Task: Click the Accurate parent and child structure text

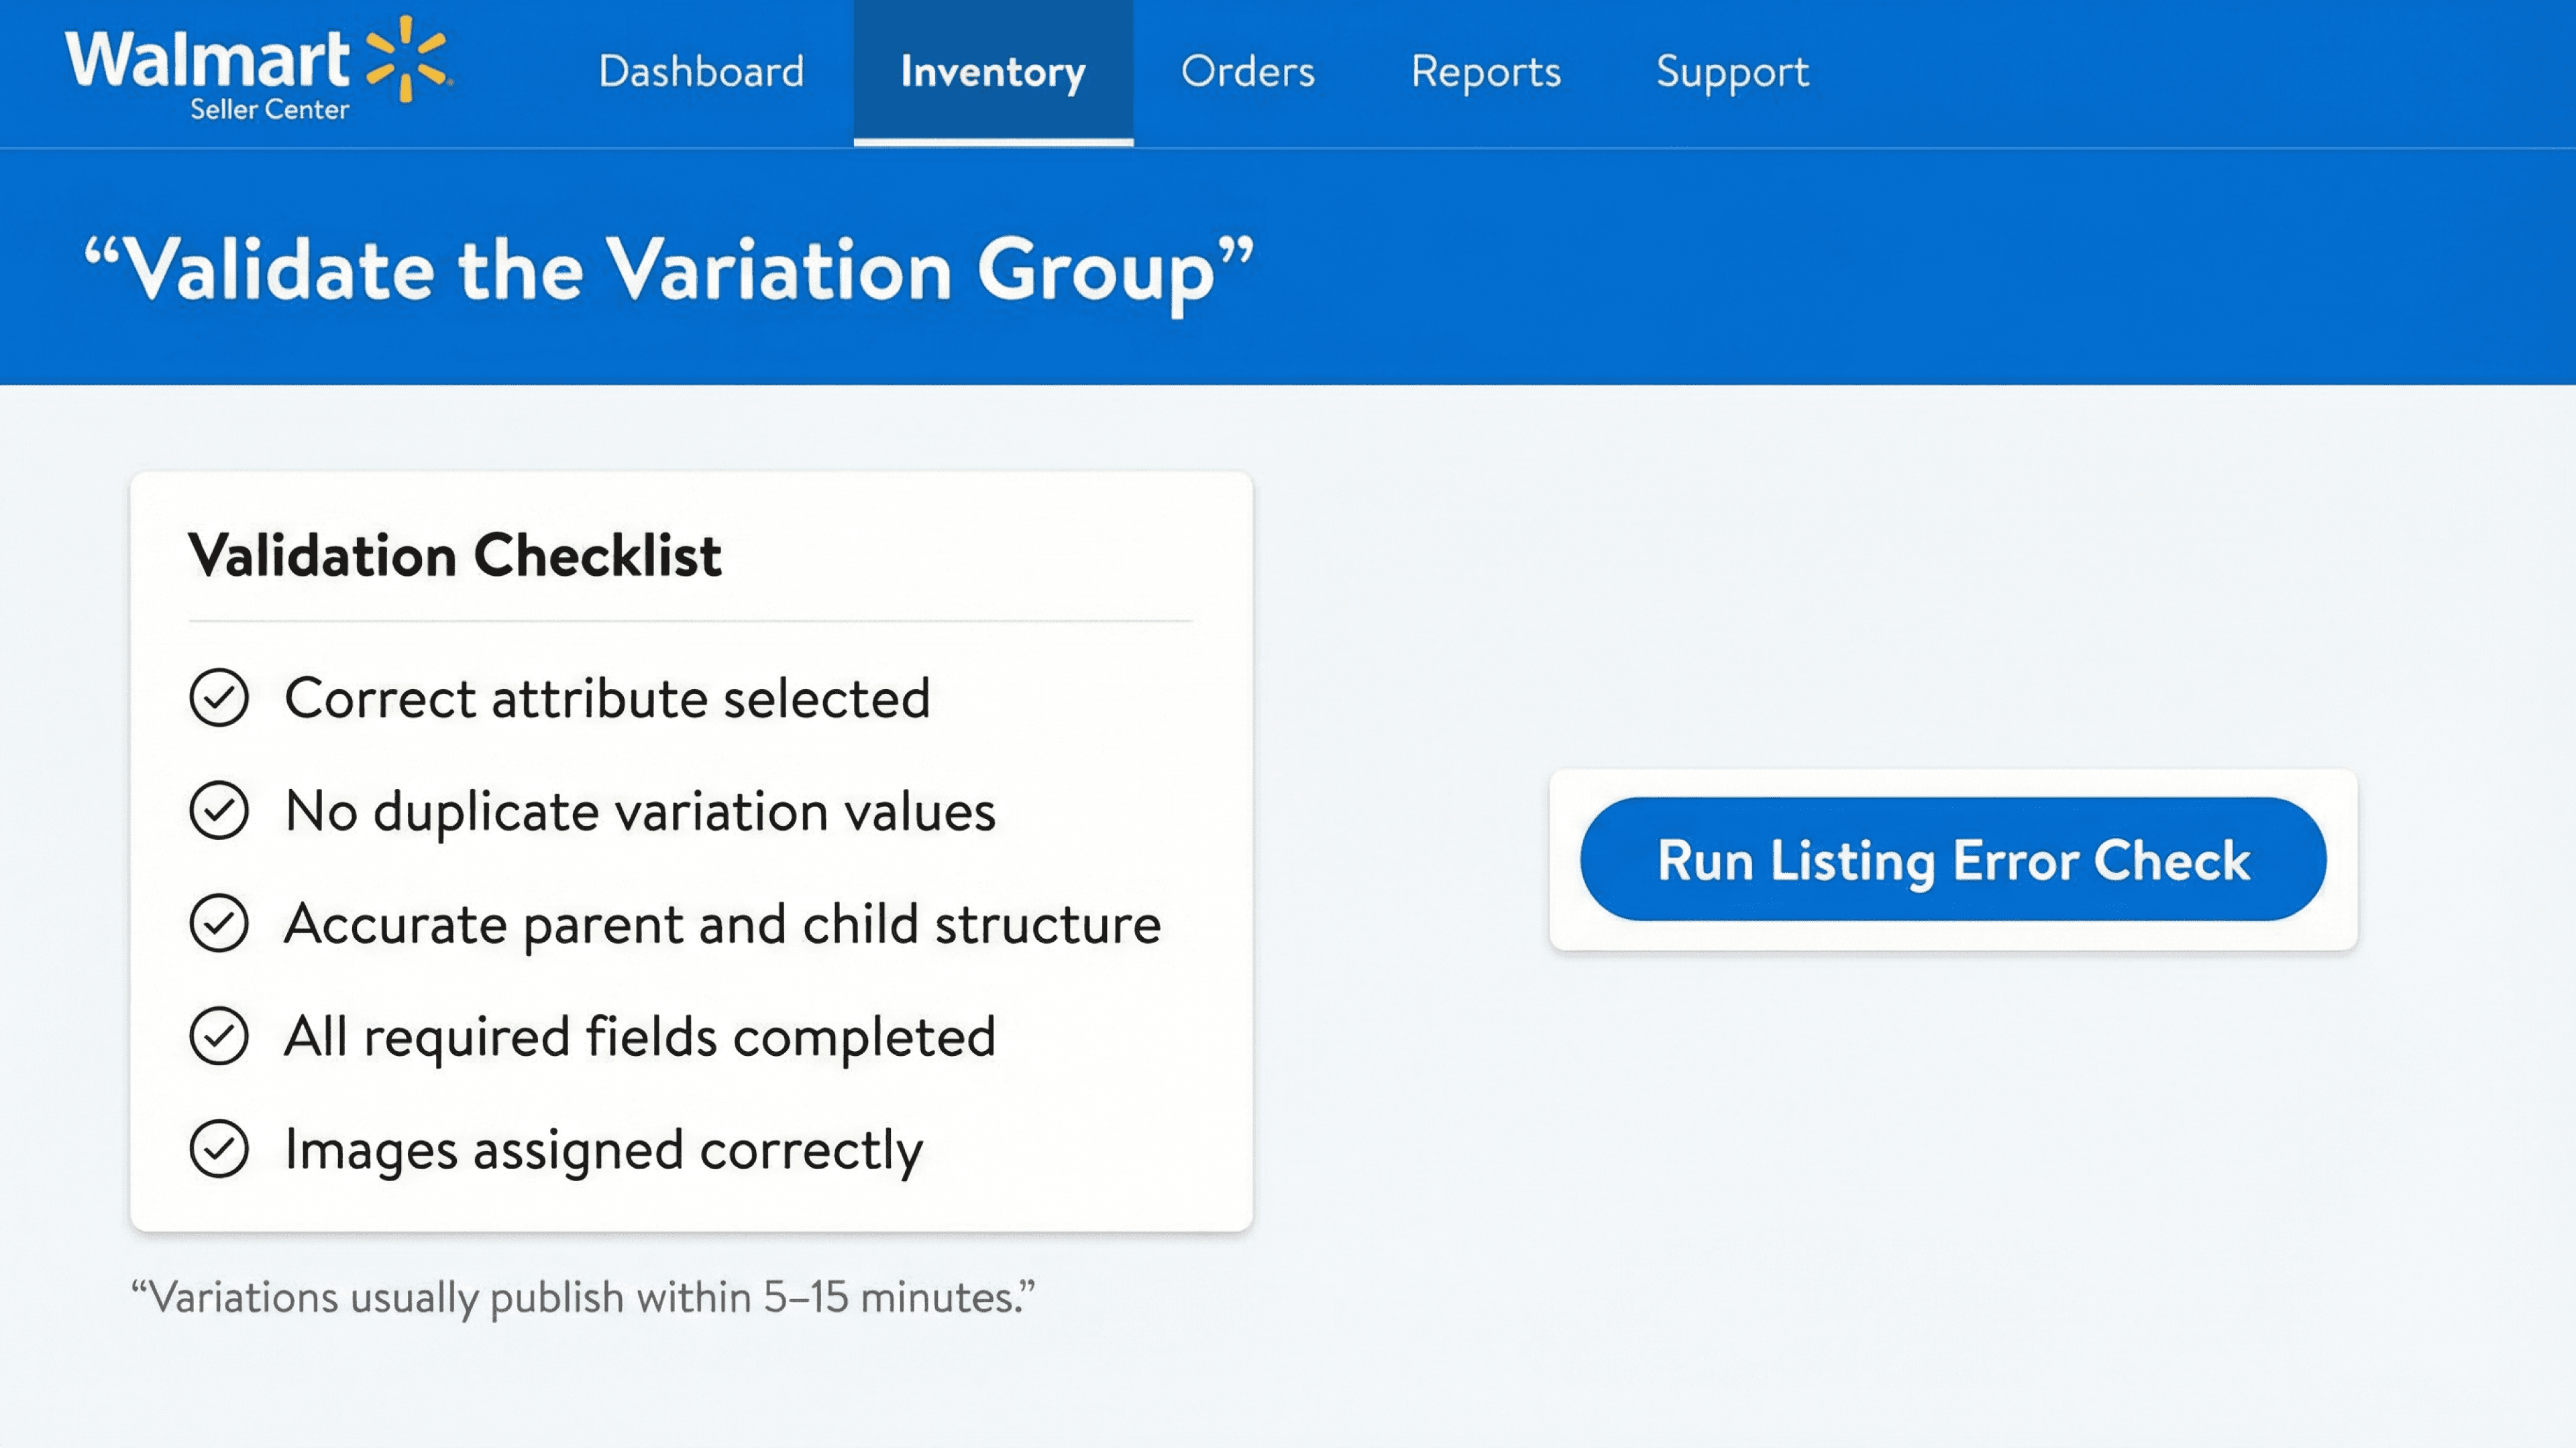Action: click(x=722, y=923)
